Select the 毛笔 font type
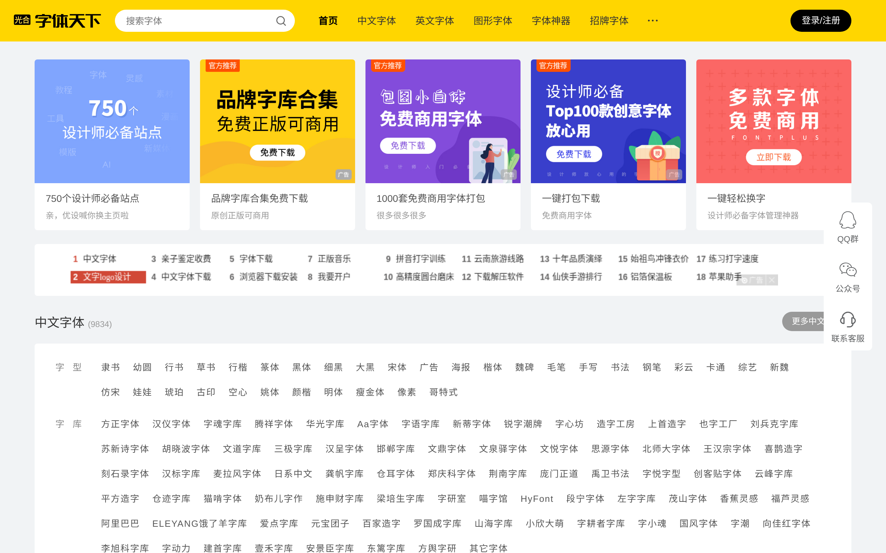Viewport: 886px width, 553px height. click(557, 367)
